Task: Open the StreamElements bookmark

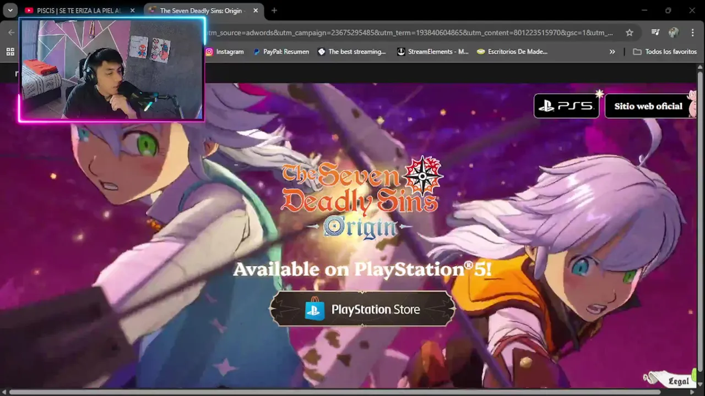Action: pos(433,52)
